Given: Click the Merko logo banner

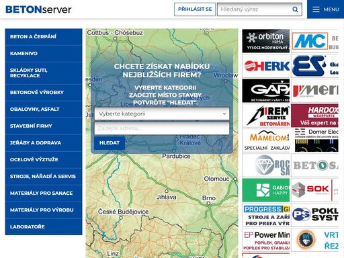Looking at the screenshot, I should pyautogui.click(x=315, y=91).
